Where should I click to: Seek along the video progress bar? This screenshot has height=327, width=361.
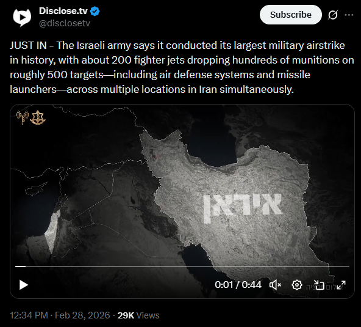(182, 266)
